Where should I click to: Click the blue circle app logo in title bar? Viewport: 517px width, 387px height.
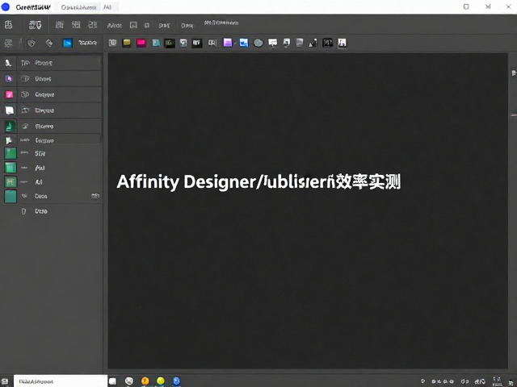tap(6, 7)
